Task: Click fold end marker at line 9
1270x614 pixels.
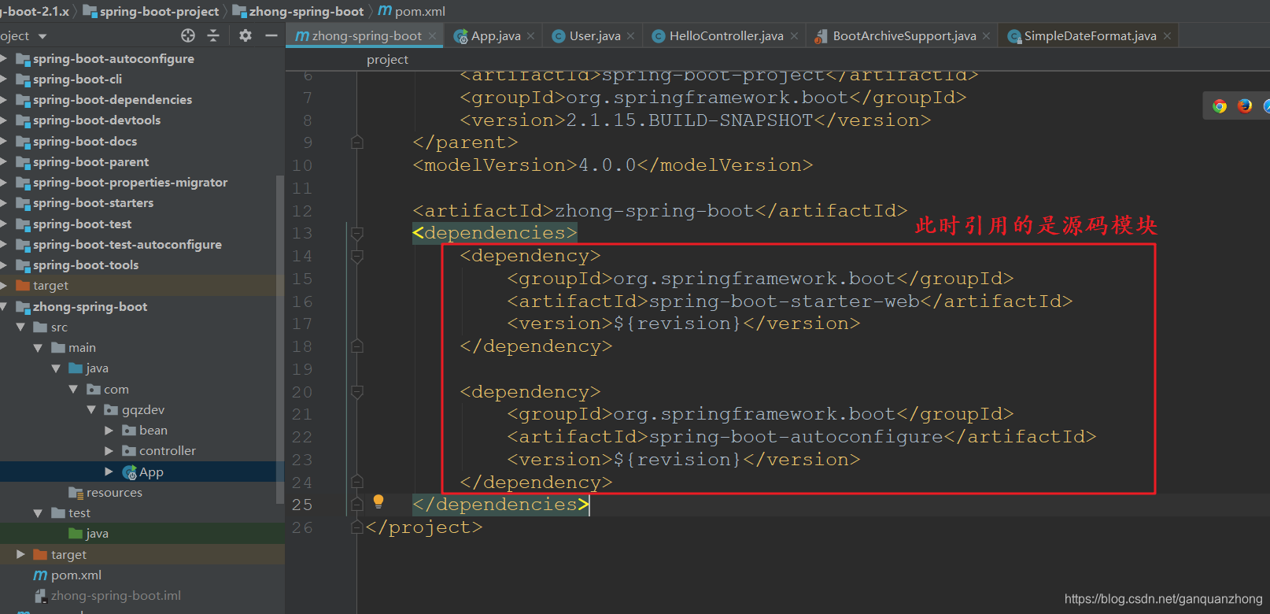Action: (357, 142)
